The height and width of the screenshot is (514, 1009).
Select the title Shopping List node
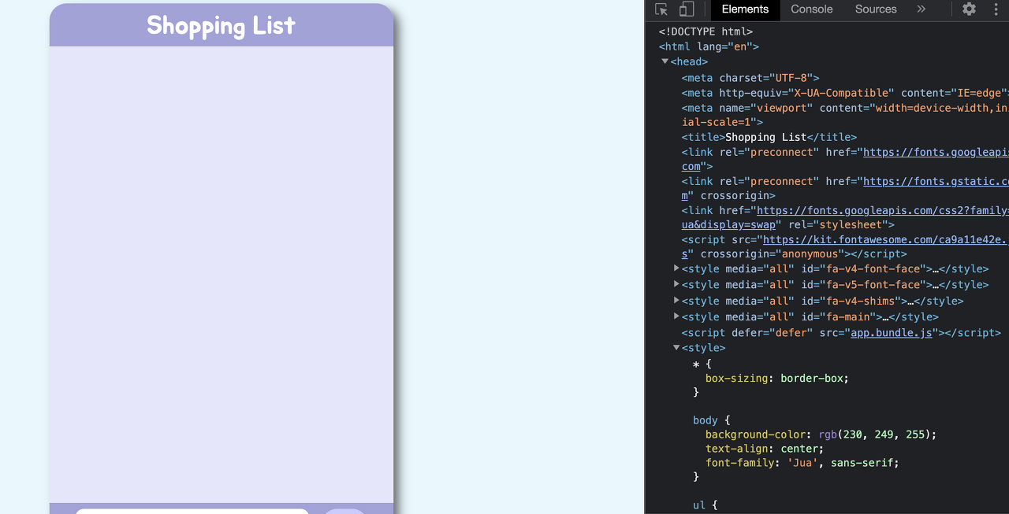[769, 138]
